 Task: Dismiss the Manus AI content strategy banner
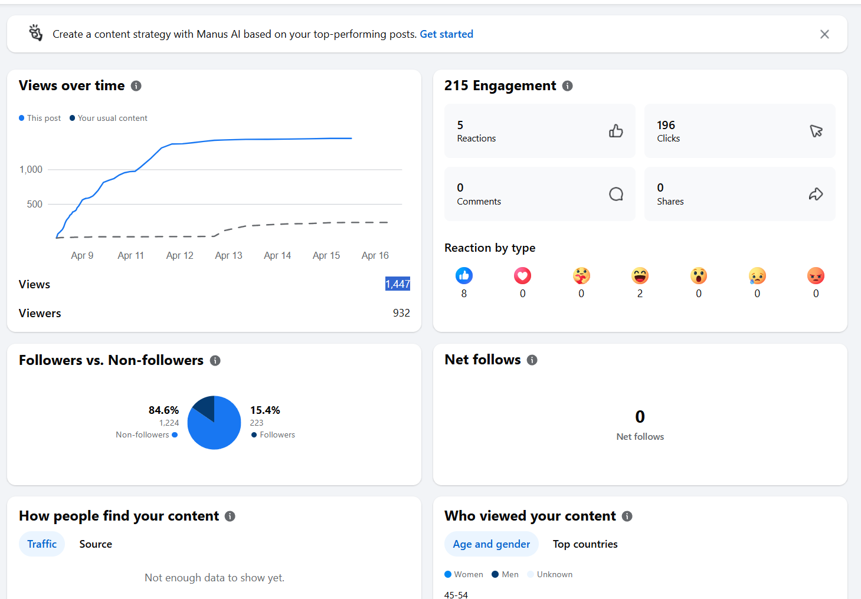coord(824,34)
